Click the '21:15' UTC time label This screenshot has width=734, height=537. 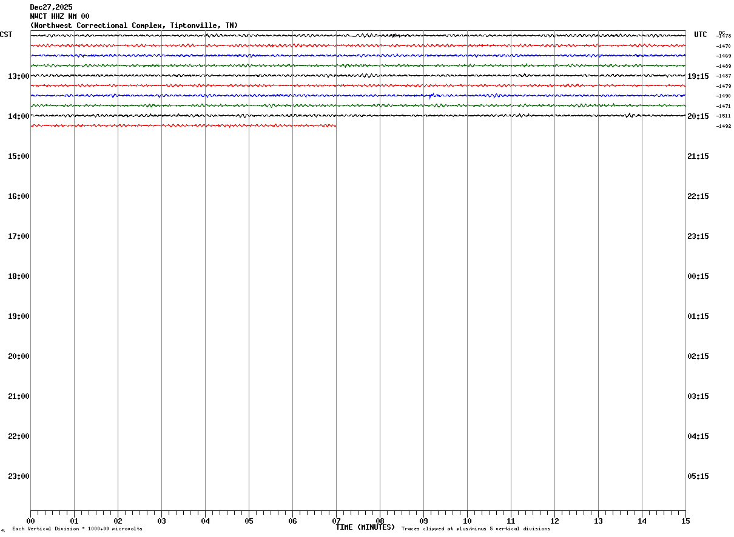point(698,156)
